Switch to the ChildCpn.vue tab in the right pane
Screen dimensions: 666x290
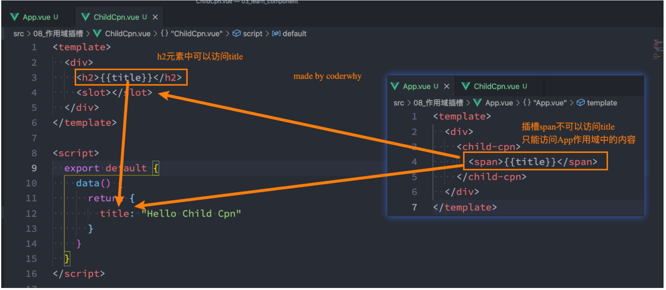click(x=496, y=86)
